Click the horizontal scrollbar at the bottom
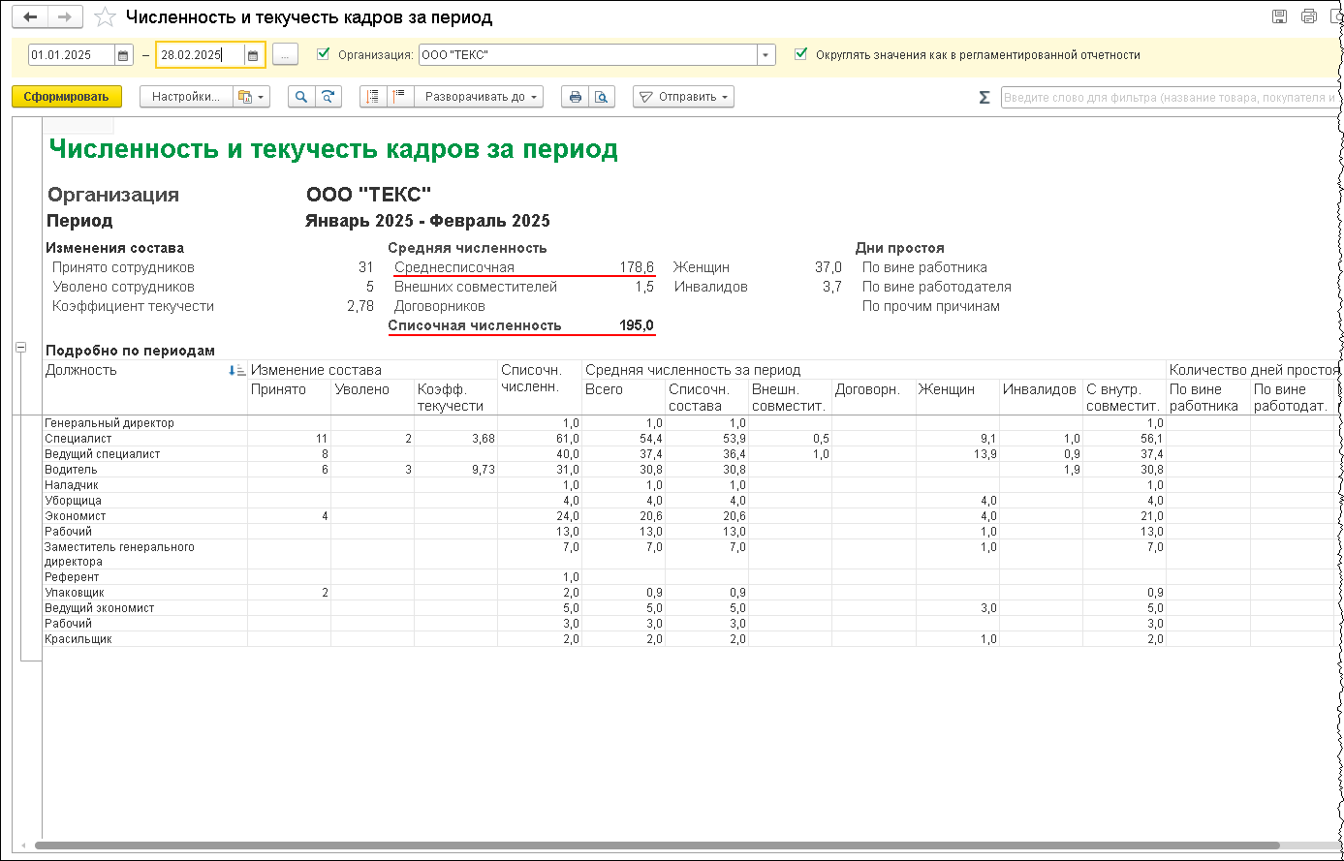Viewport: 1344px width, 861px height. 659,846
